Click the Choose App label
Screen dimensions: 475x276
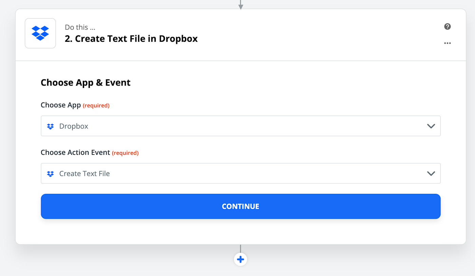[61, 105]
